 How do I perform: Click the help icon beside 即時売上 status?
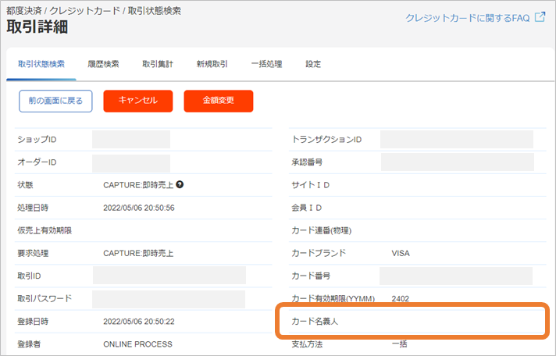tap(180, 184)
